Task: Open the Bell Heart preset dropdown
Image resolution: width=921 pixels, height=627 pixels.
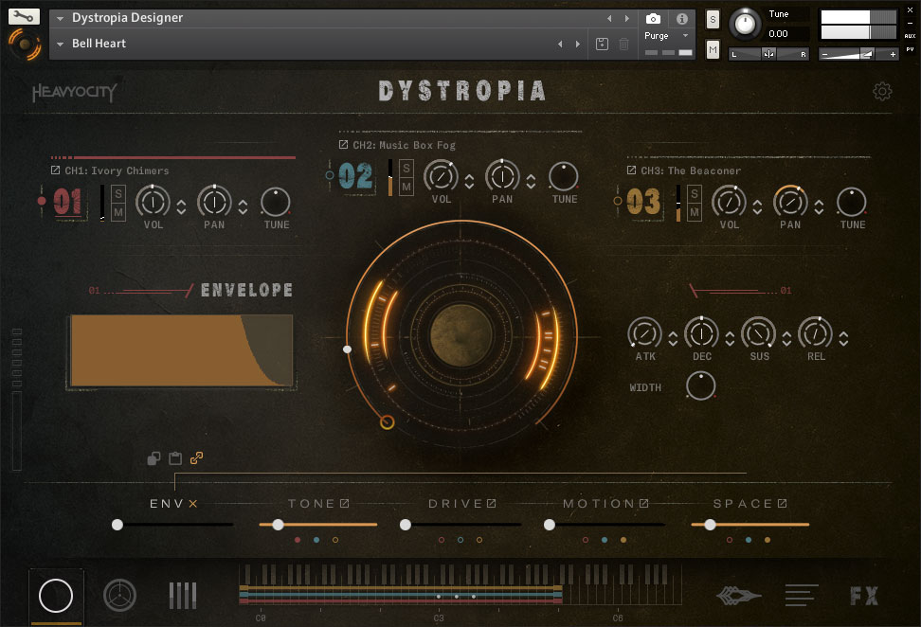Action: coord(61,44)
